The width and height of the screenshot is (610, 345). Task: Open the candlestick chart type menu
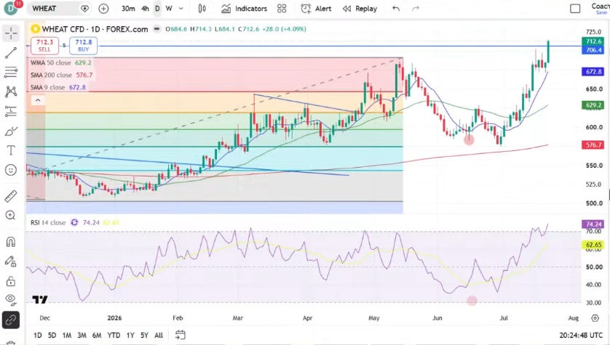point(202,9)
